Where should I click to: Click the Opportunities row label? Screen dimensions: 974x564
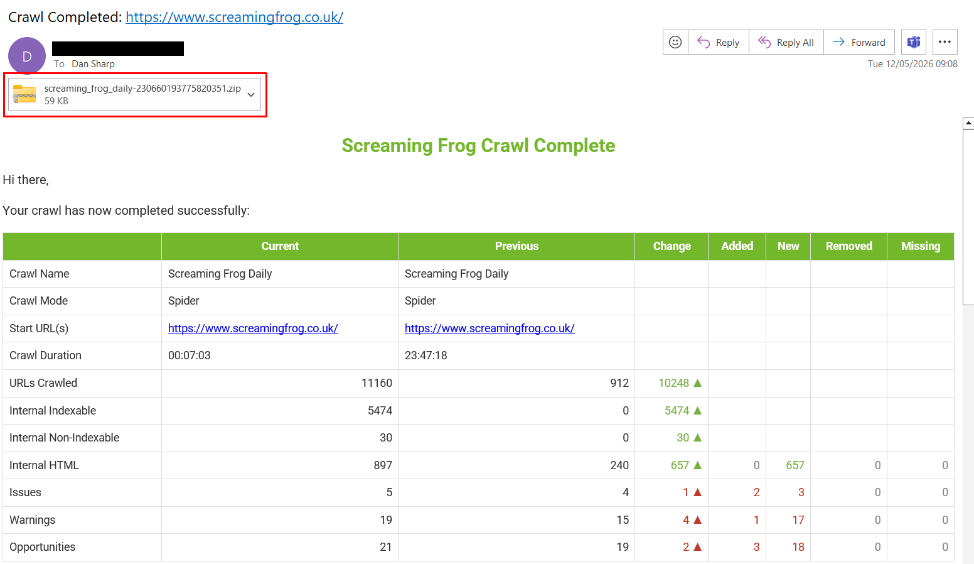click(42, 547)
